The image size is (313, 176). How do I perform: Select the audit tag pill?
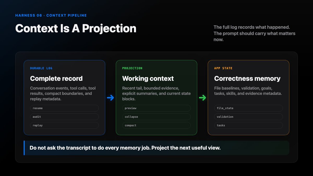[64, 117]
